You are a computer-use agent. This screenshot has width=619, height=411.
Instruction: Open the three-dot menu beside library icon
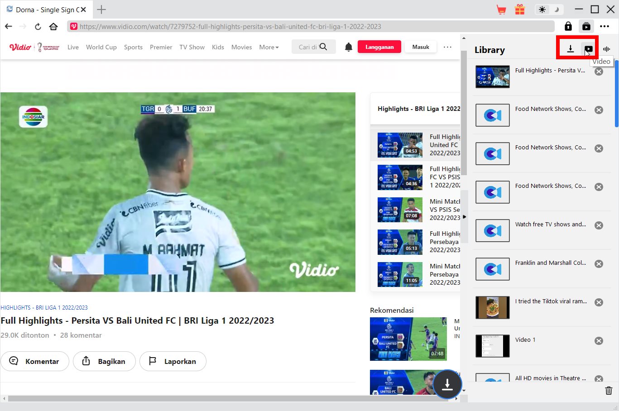coord(605,26)
